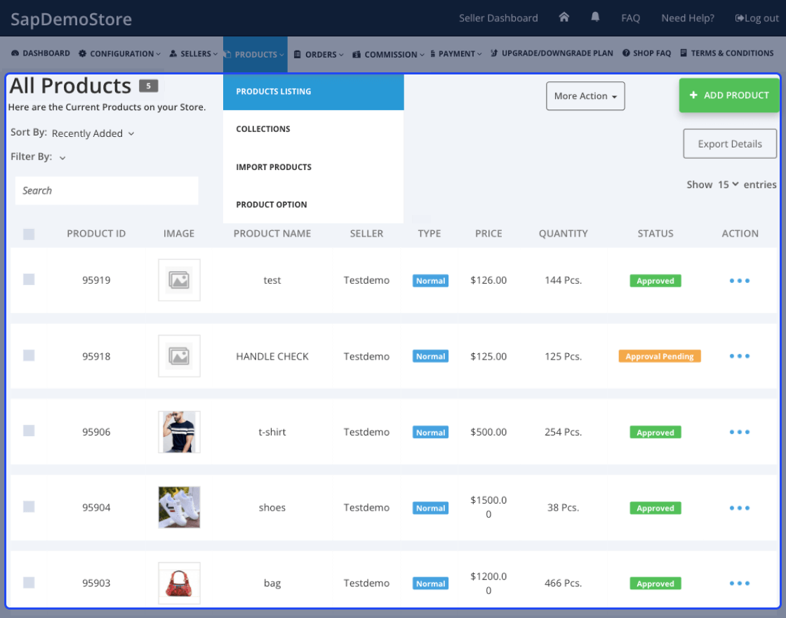Click the home icon in the top bar
The width and height of the screenshot is (786, 618).
[x=564, y=18]
